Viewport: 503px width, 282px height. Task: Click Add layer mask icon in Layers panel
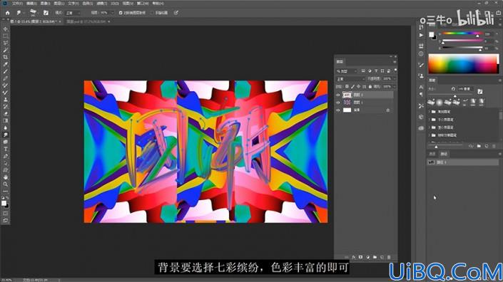[x=360, y=257]
